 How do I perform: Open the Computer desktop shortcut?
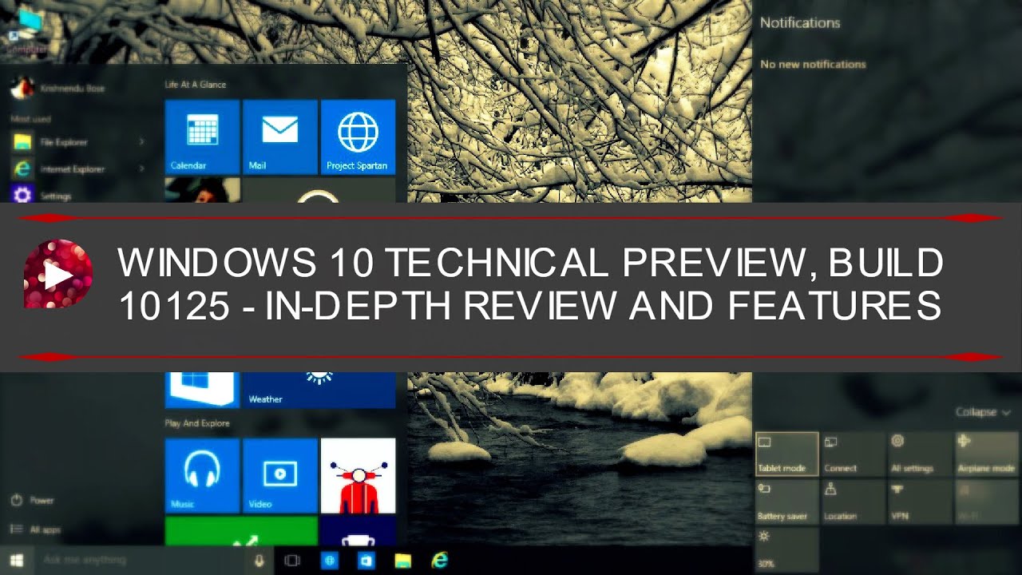click(x=27, y=30)
